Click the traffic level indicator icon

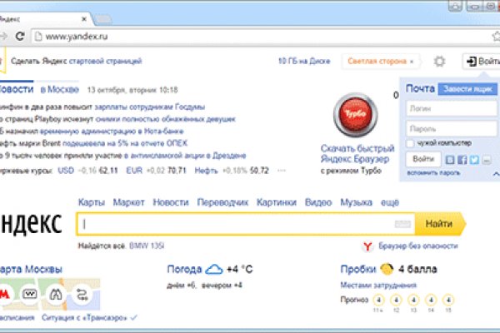[387, 269]
